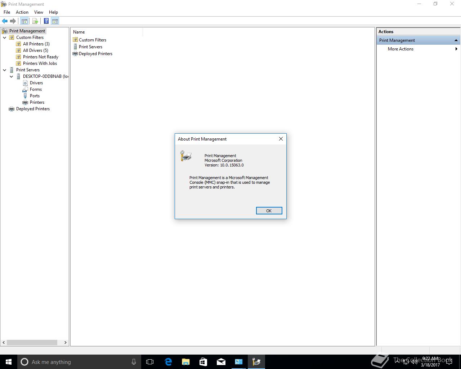Viewport: 461px width, 369px height.
Task: Open the blue Help toolbar icon
Action: [46, 21]
